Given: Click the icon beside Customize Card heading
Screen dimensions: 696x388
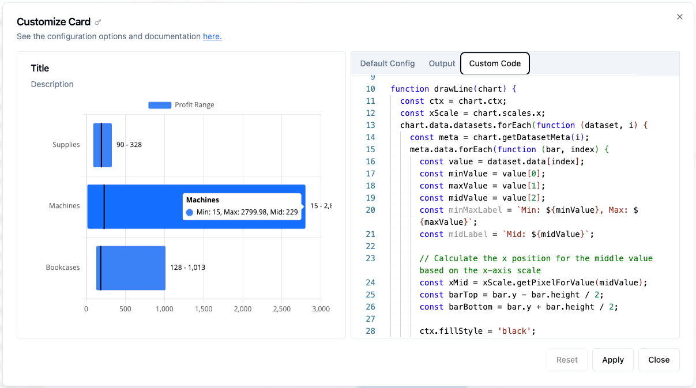Looking at the screenshot, I should [98, 22].
